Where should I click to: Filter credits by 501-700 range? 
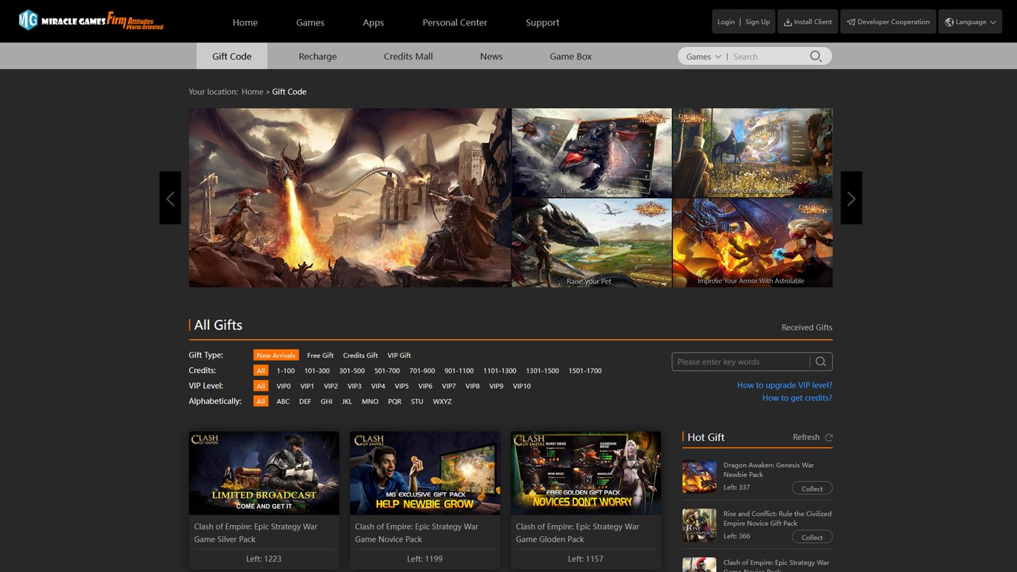tap(387, 371)
